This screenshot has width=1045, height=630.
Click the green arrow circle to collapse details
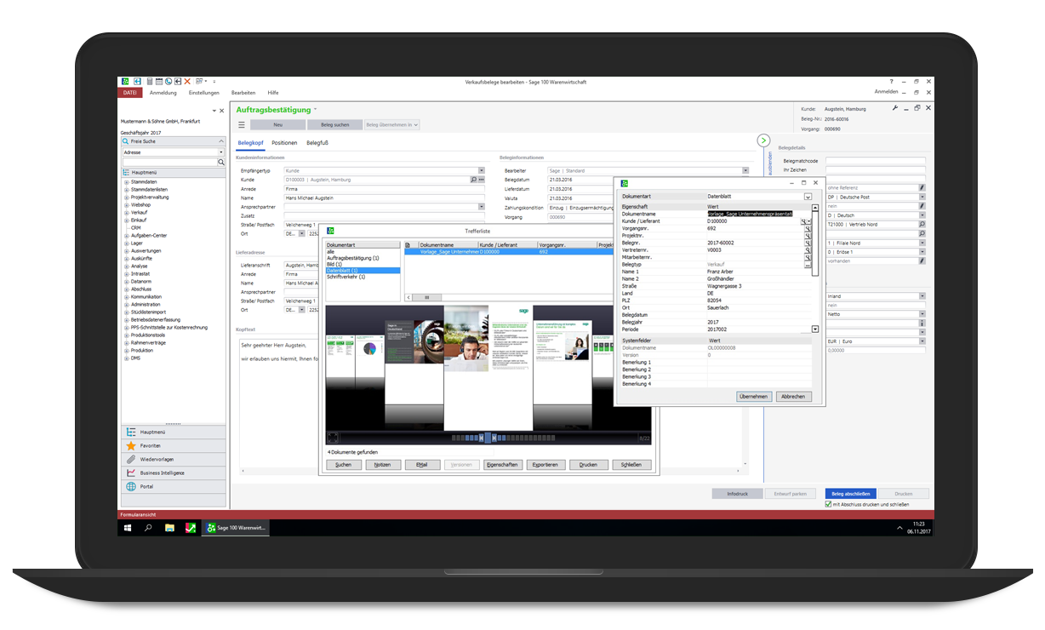pos(763,140)
